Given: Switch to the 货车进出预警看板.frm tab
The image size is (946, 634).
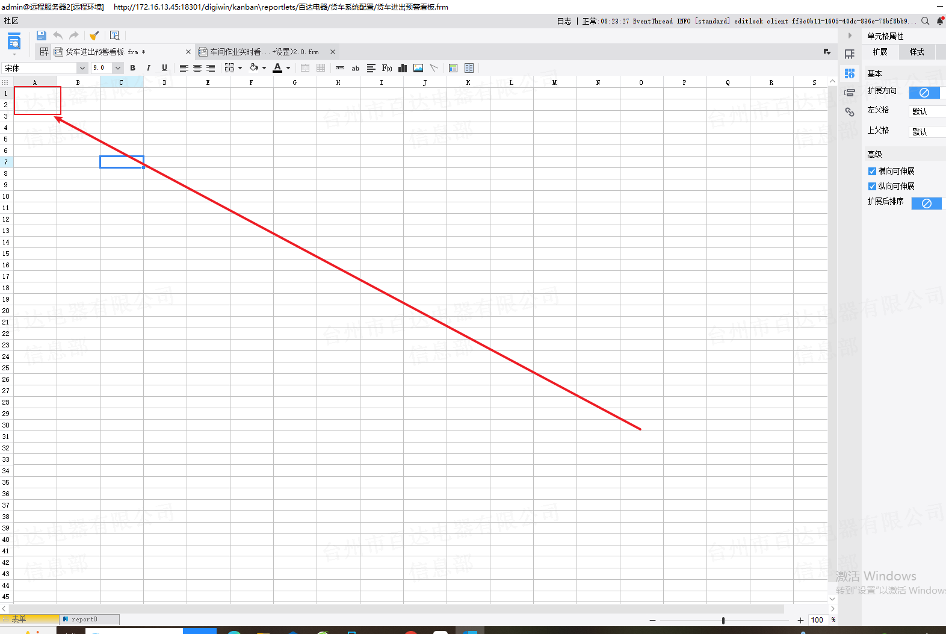Looking at the screenshot, I should 105,52.
